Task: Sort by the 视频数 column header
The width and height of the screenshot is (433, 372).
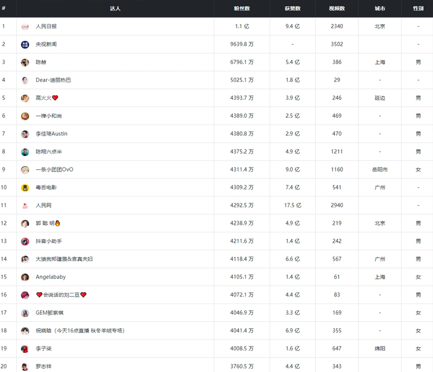Action: tap(337, 9)
